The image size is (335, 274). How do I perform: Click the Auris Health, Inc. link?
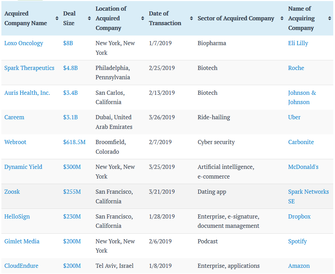point(27,93)
